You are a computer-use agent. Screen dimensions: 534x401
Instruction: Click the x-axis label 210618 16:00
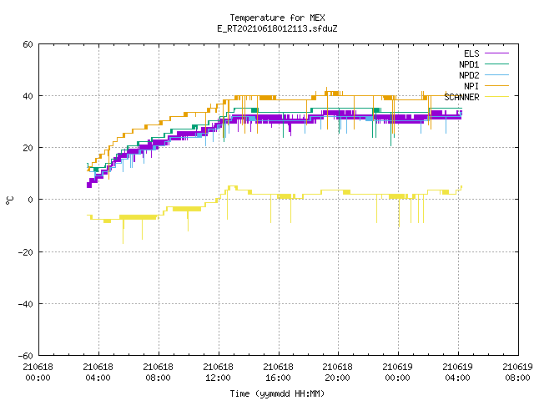pos(278,373)
